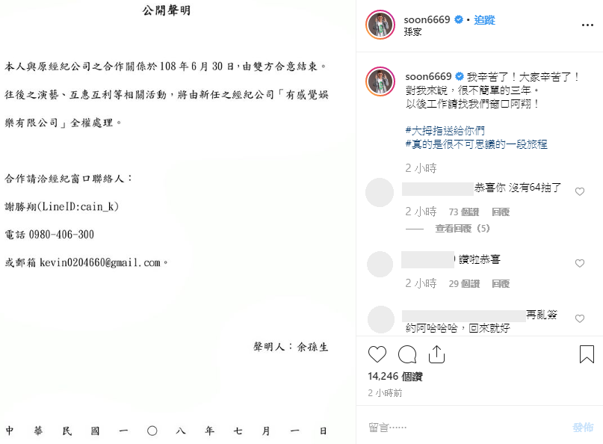Post the comment with the 發佈 button
Screen dimensions: 603x444
pos(583,428)
